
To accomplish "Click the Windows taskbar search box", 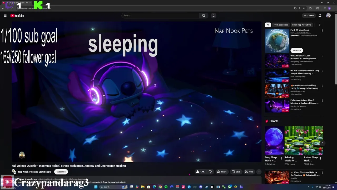I will click(113, 187).
